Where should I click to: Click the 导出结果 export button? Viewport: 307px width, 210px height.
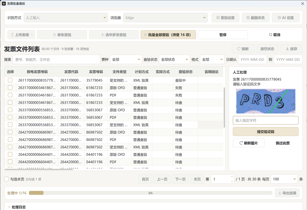[x=287, y=193]
